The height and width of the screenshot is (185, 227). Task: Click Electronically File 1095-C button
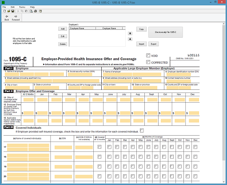pyautogui.click(x=166, y=32)
